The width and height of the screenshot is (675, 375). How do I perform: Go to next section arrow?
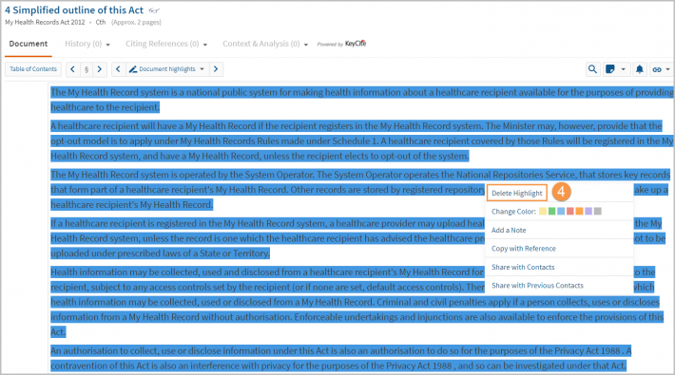point(100,69)
